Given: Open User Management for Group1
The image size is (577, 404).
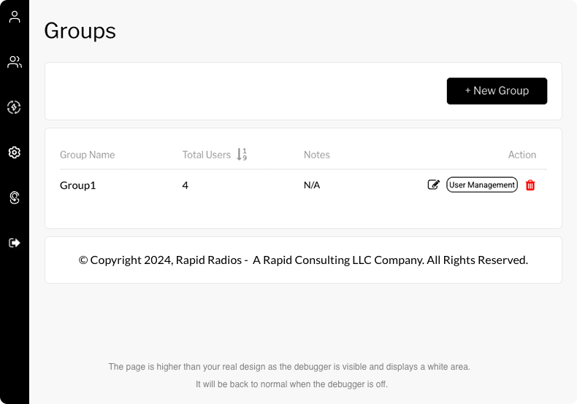Looking at the screenshot, I should (482, 184).
